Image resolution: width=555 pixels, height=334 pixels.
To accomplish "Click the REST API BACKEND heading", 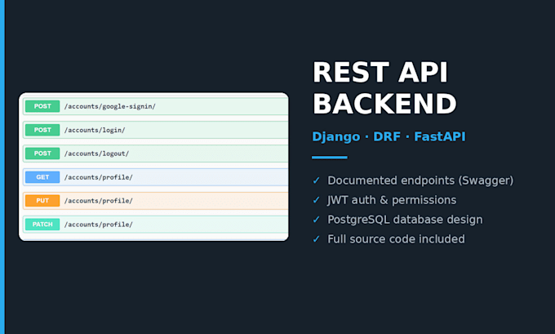I will coord(384,88).
